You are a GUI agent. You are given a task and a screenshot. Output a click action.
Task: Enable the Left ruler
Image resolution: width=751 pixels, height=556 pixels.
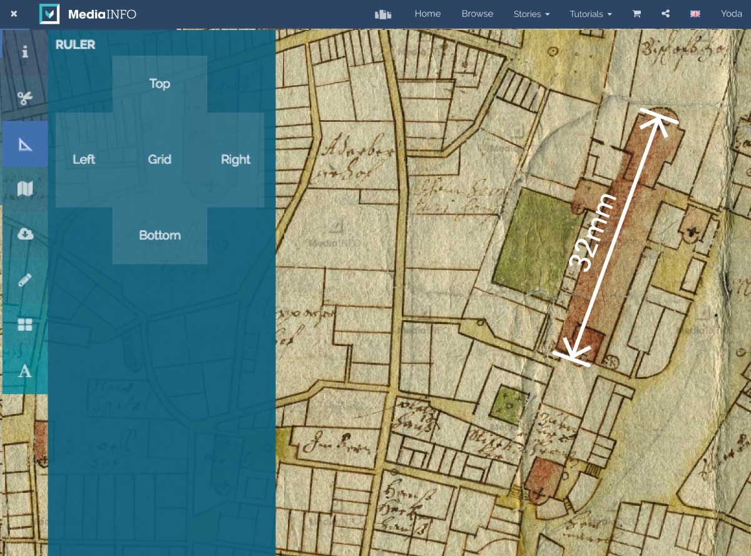pos(84,159)
